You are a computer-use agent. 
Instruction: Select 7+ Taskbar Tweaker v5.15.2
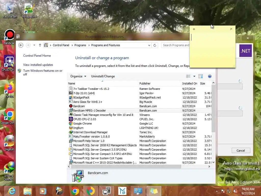point(140,89)
